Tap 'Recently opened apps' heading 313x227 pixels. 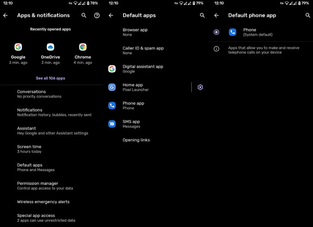(x=51, y=29)
